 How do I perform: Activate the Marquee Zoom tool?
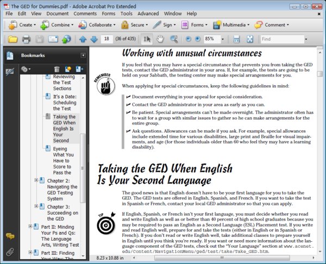coord(174,39)
